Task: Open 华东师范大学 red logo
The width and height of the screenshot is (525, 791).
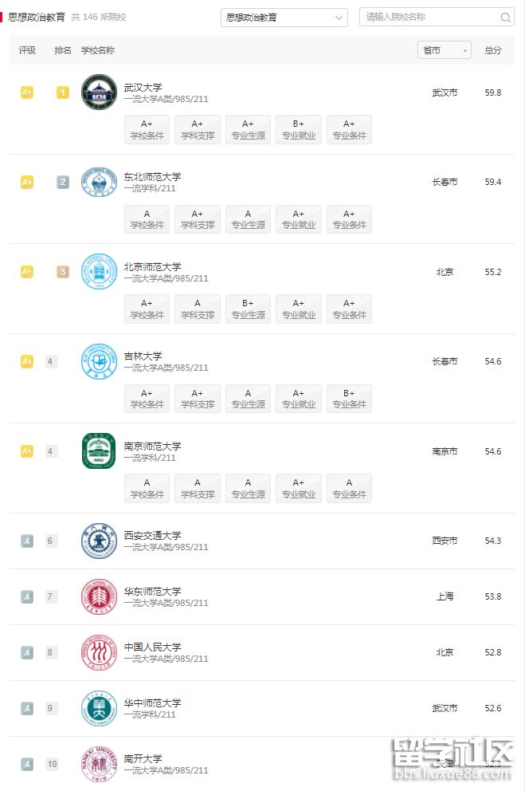Action: (99, 596)
